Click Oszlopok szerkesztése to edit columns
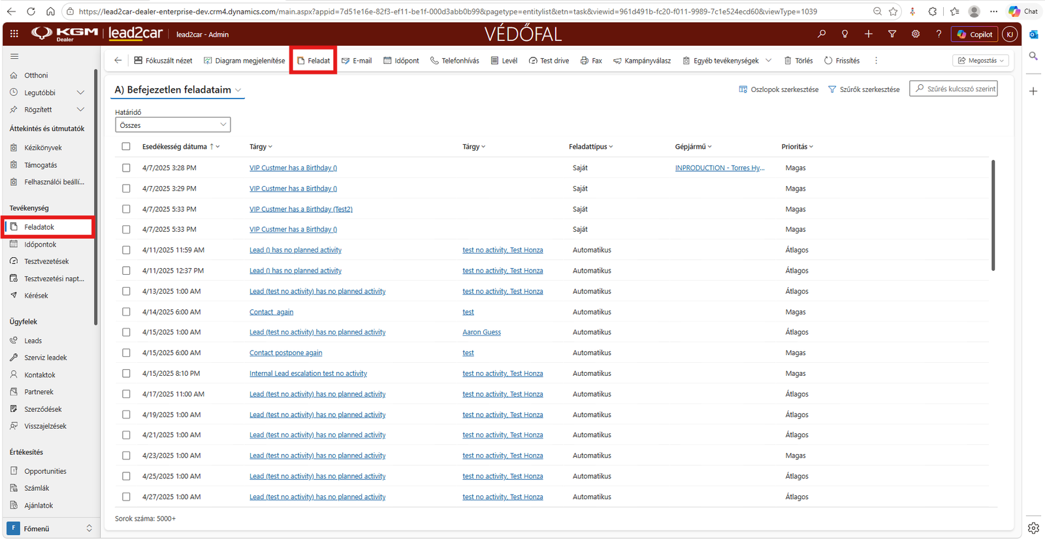Viewport: 1045px width, 539px height. click(x=778, y=89)
